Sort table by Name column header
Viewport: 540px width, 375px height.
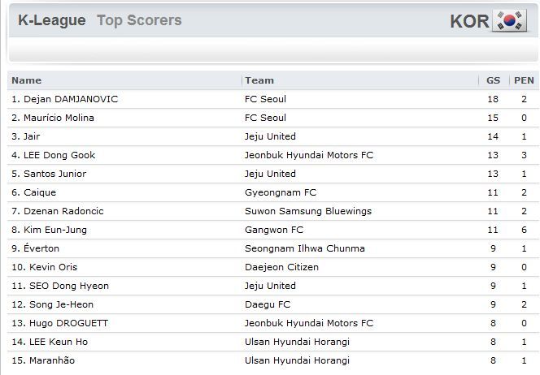click(x=27, y=80)
